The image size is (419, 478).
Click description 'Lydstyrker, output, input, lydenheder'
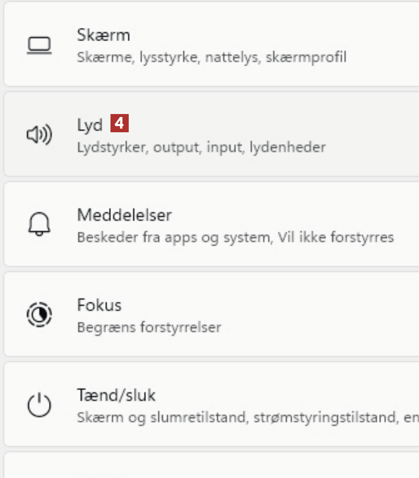201,147
